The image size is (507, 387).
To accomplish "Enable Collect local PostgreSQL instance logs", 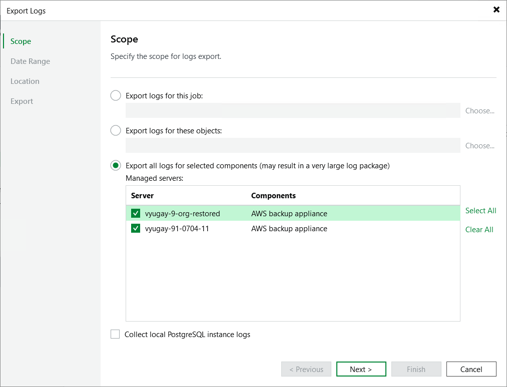I will point(116,335).
